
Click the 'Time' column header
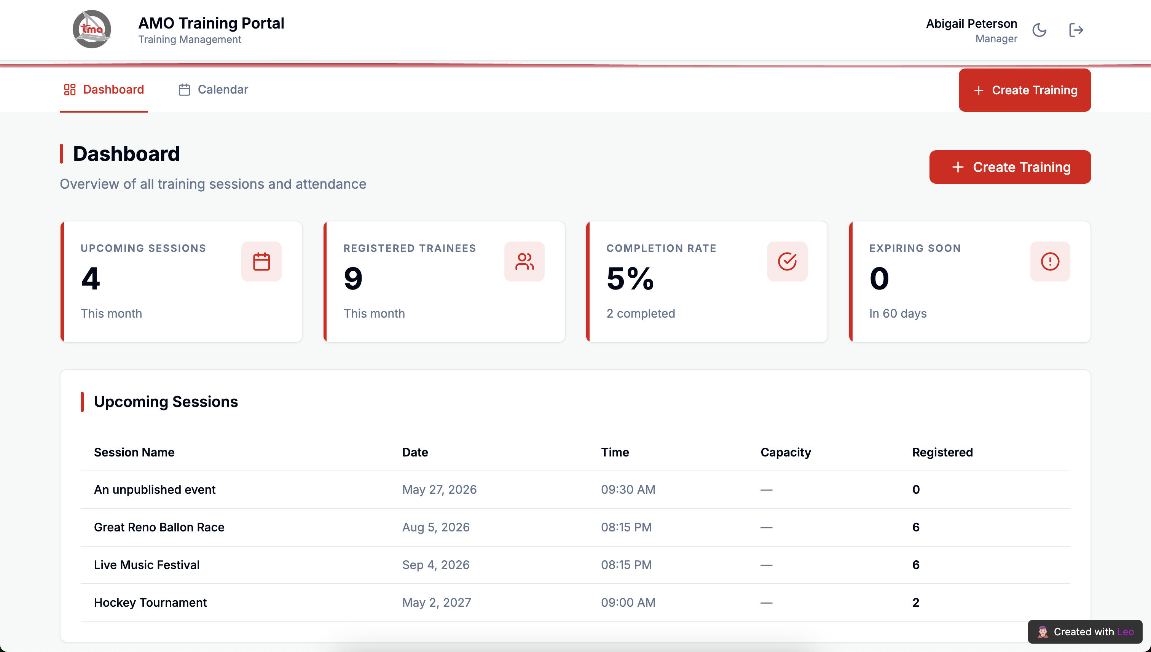coord(615,452)
